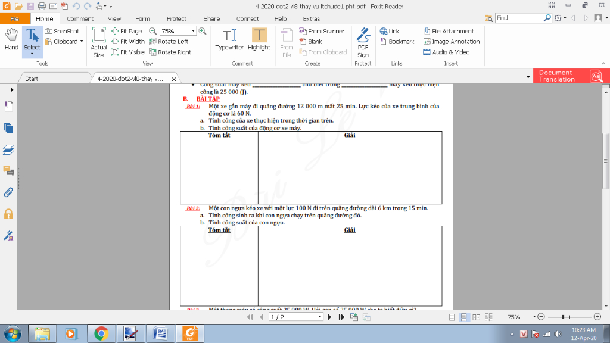Activate the Select text tool
The height and width of the screenshot is (343, 610).
pos(32,39)
